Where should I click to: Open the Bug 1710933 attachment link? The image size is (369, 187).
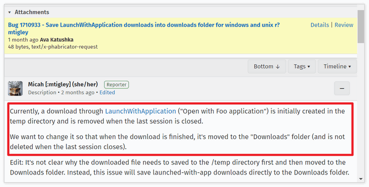pos(143,24)
